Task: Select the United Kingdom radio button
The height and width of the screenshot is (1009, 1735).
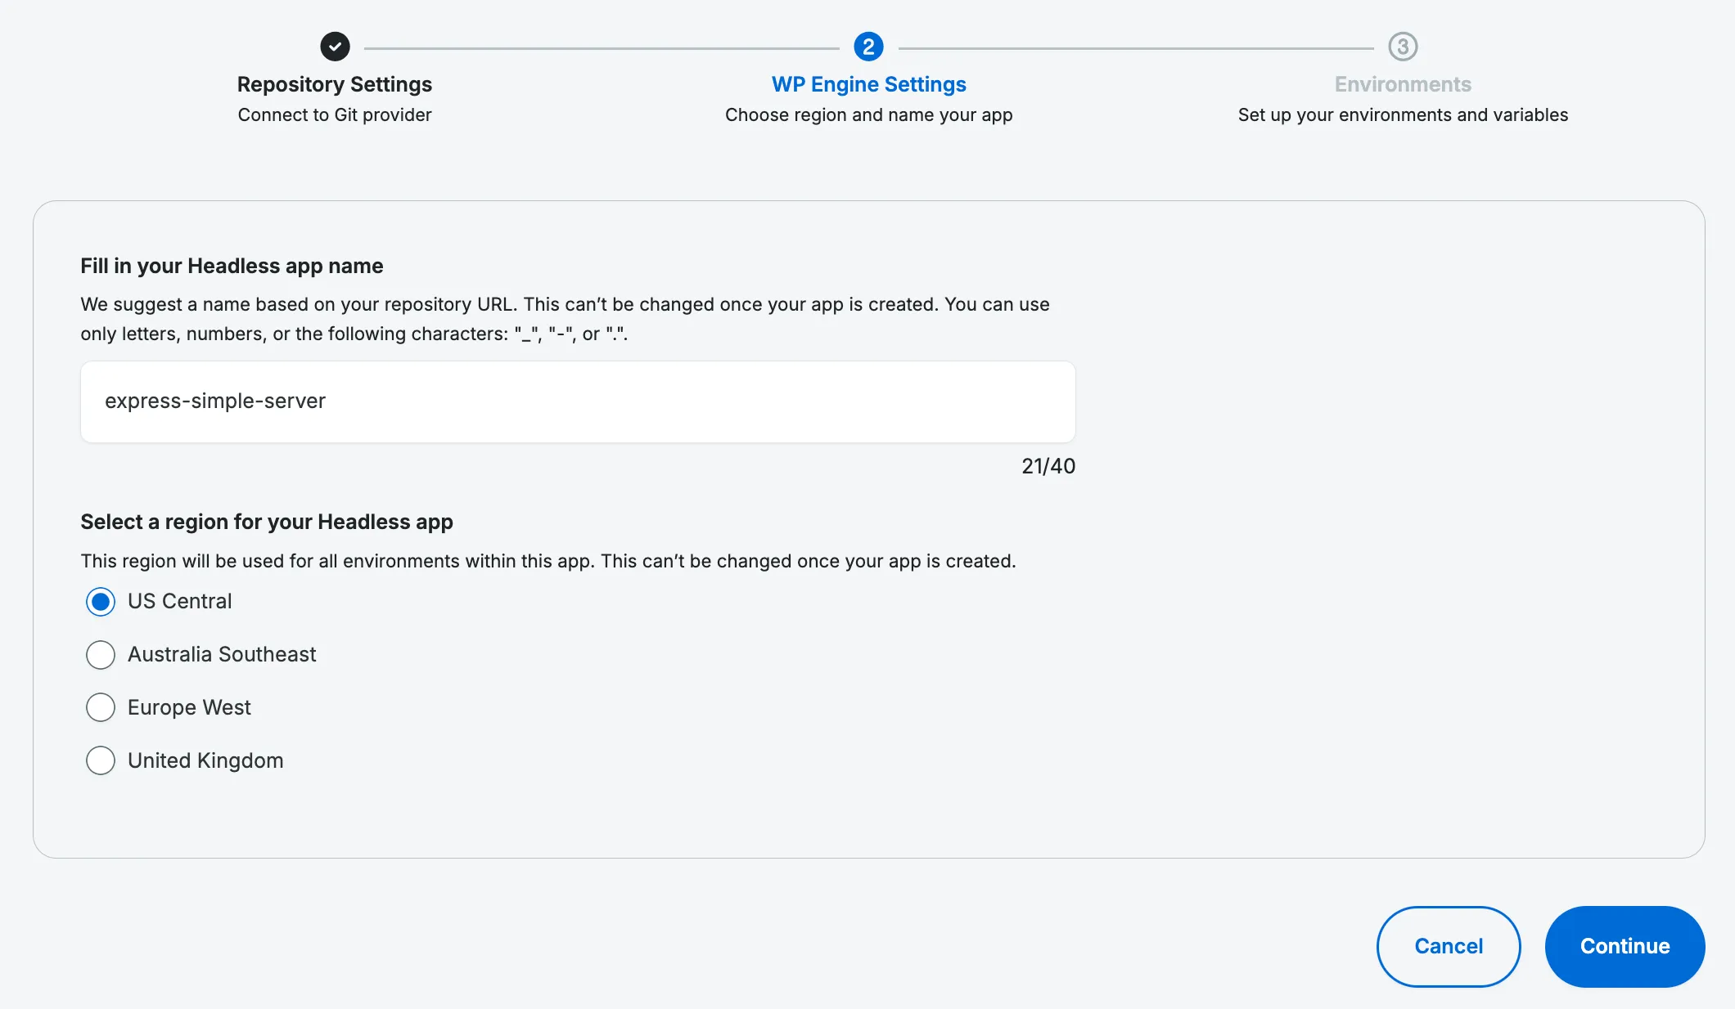Action: pyautogui.click(x=100, y=759)
